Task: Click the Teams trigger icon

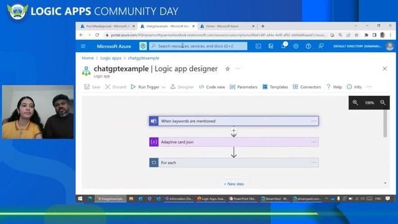Action: tap(154, 121)
